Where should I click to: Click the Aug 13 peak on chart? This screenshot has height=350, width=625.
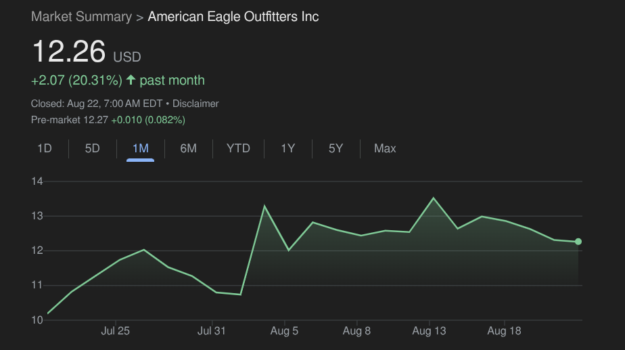pos(434,198)
